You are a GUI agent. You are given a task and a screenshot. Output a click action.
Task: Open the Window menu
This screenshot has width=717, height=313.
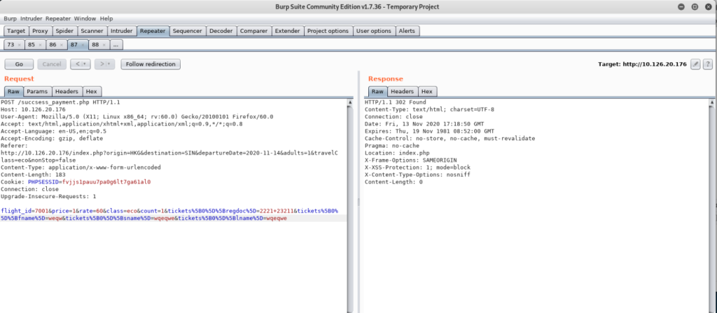[x=85, y=19]
